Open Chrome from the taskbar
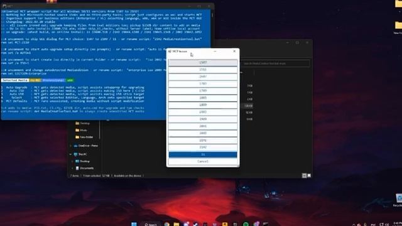Screen dimensions: 402x226 click(x=167, y=225)
